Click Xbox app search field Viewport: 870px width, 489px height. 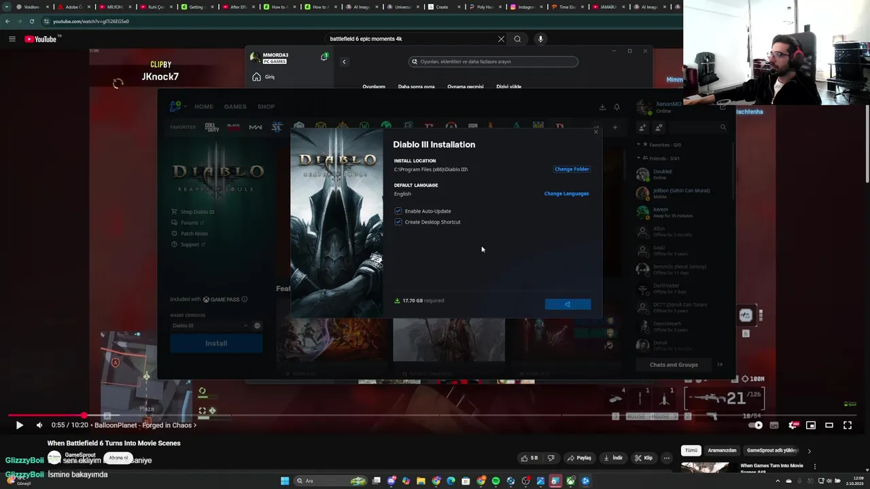(x=493, y=61)
